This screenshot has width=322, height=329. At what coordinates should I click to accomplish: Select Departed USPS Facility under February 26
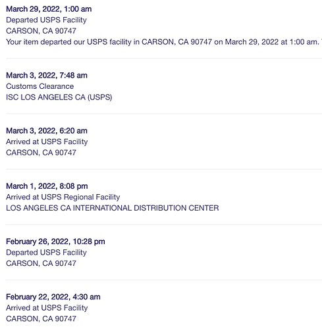click(46, 253)
